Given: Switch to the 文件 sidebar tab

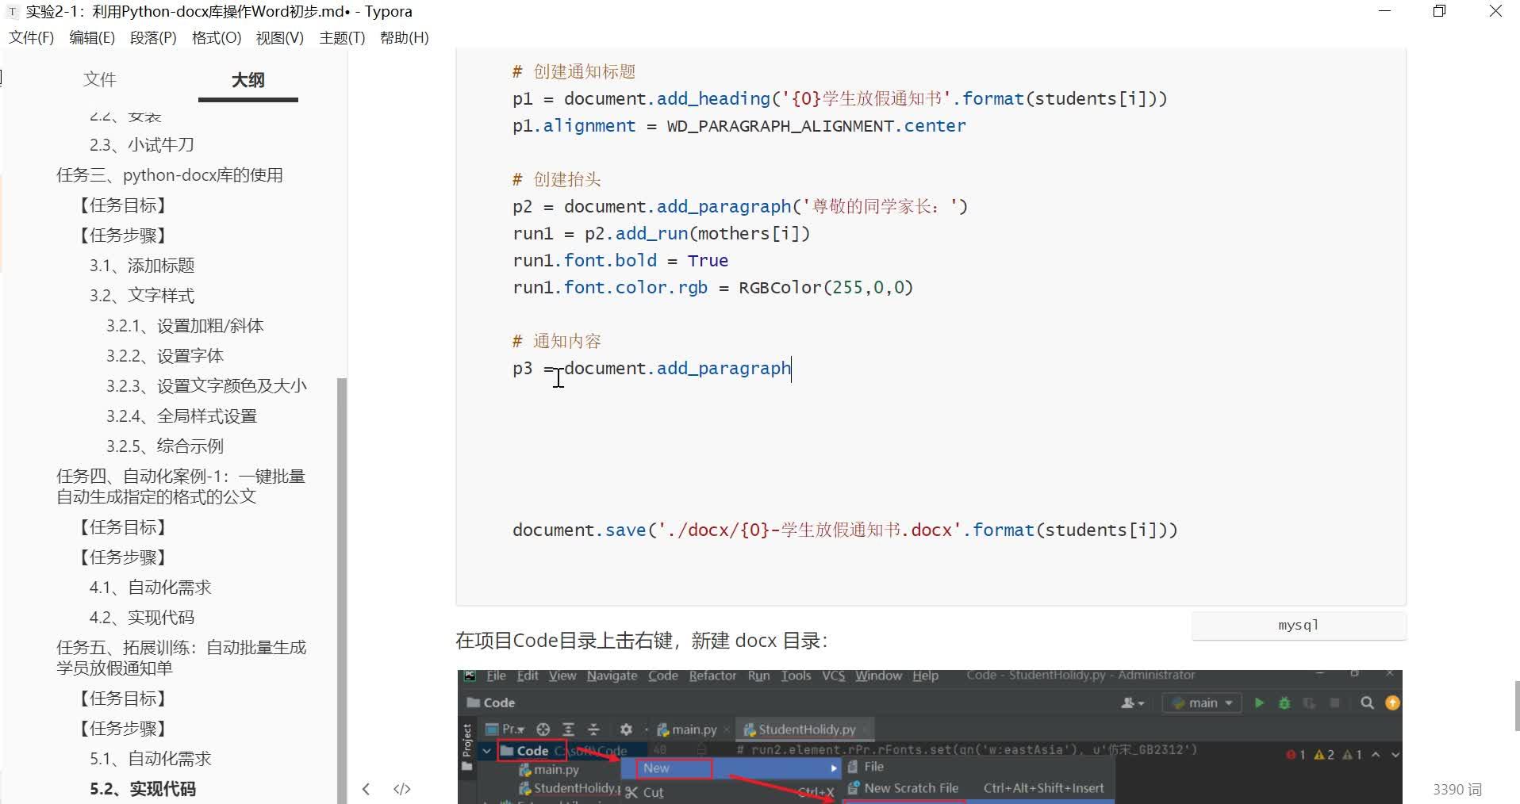Looking at the screenshot, I should 99,79.
